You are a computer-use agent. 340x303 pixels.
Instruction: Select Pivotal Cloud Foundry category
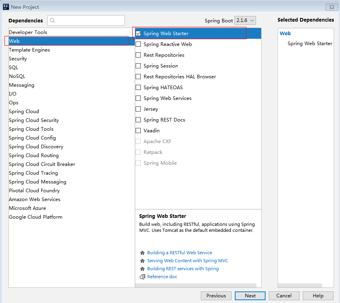tap(72, 191)
